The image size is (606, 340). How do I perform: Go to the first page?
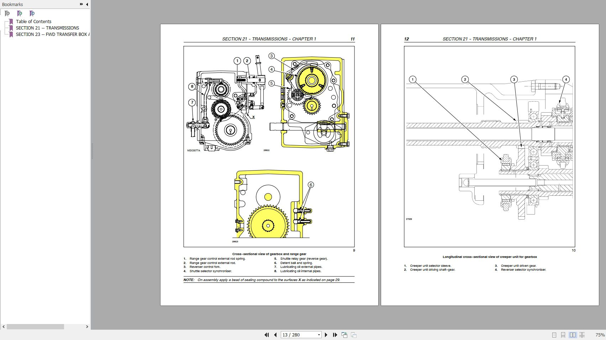pos(267,335)
